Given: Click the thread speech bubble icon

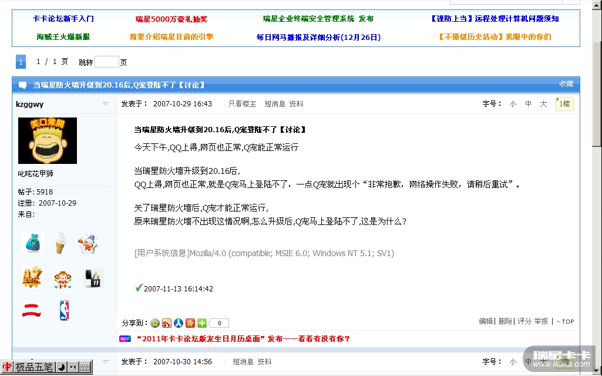Looking at the screenshot, I should (23, 85).
